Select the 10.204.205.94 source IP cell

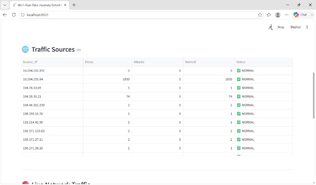[x=52, y=79]
